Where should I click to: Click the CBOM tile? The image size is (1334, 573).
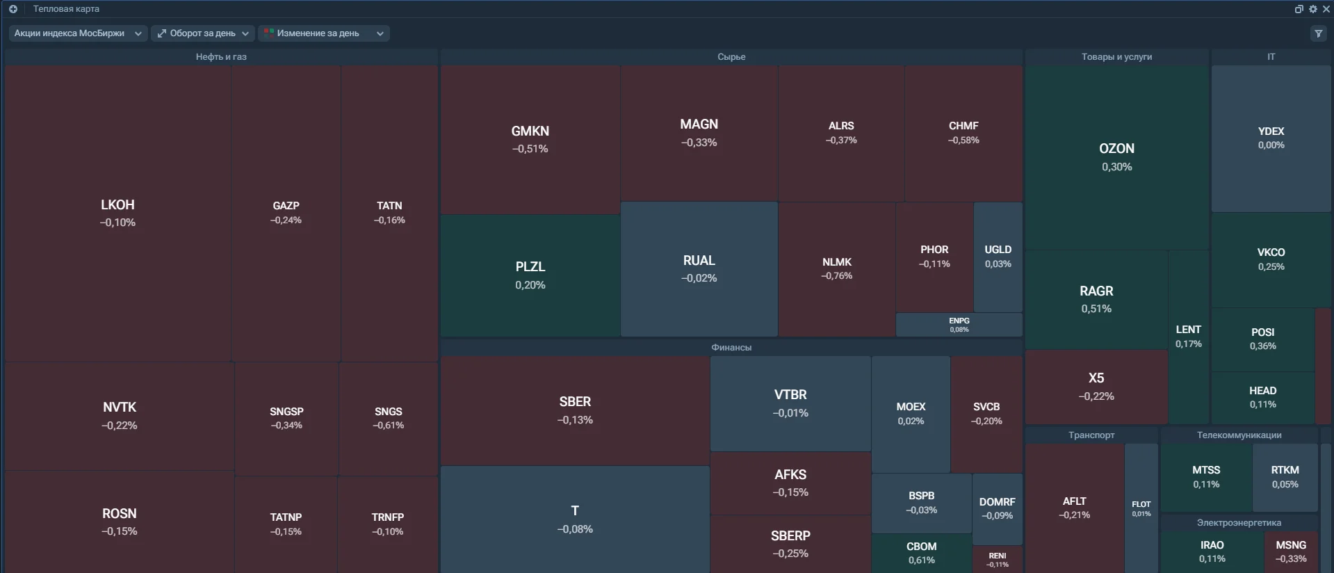click(922, 554)
